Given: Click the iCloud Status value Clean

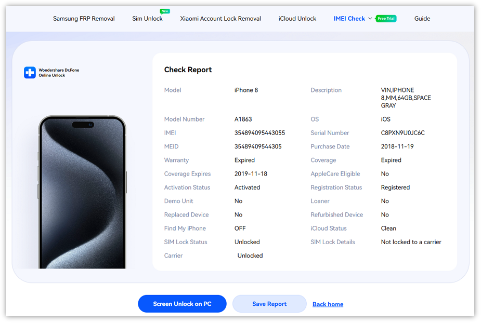Looking at the screenshot, I should [388, 228].
